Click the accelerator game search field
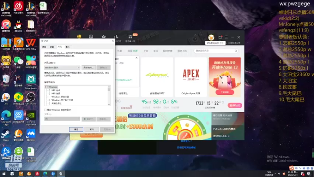This screenshot has height=177, width=314. point(216,51)
